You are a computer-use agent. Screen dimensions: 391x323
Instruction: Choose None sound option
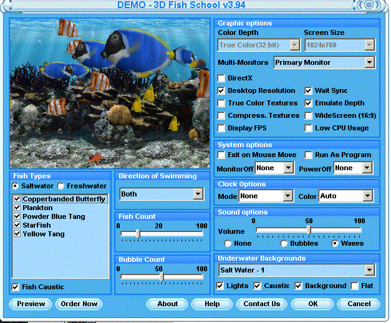point(228,243)
